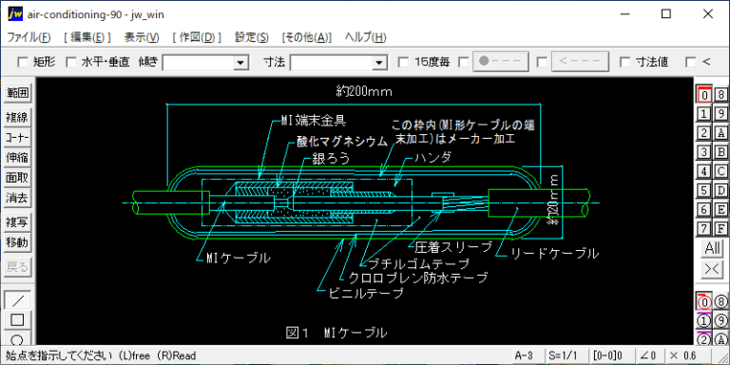Viewport: 730px width, 365px height.
Task: Click the [0-0]0 layer status field
Action: 611,356
